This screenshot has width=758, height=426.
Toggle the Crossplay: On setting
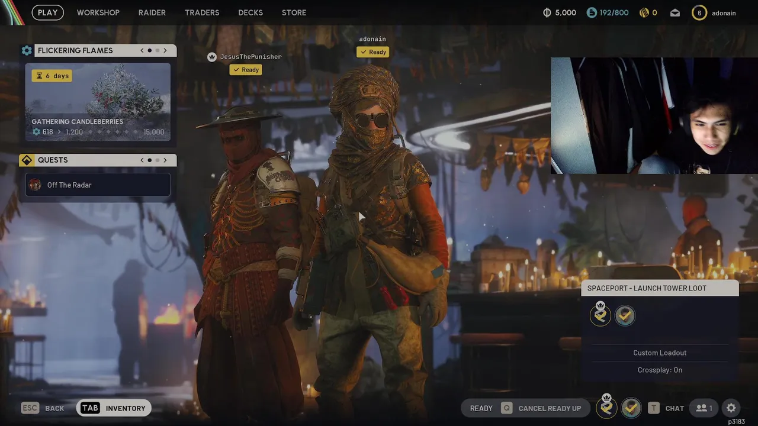(x=660, y=370)
